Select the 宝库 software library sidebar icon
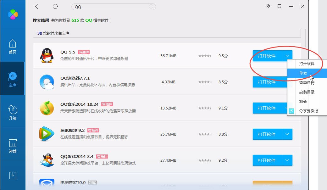Screen dimensions: 327x190 tap(13, 79)
